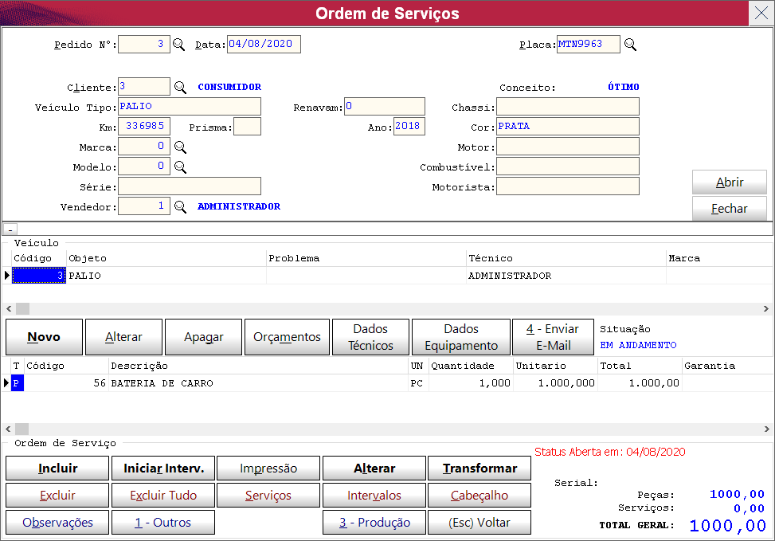Search orders beside Pedido Nº field

[178, 45]
